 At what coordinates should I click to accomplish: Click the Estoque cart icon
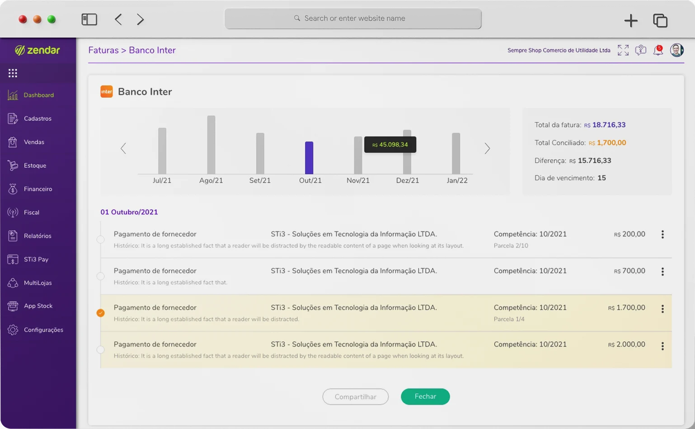click(13, 165)
